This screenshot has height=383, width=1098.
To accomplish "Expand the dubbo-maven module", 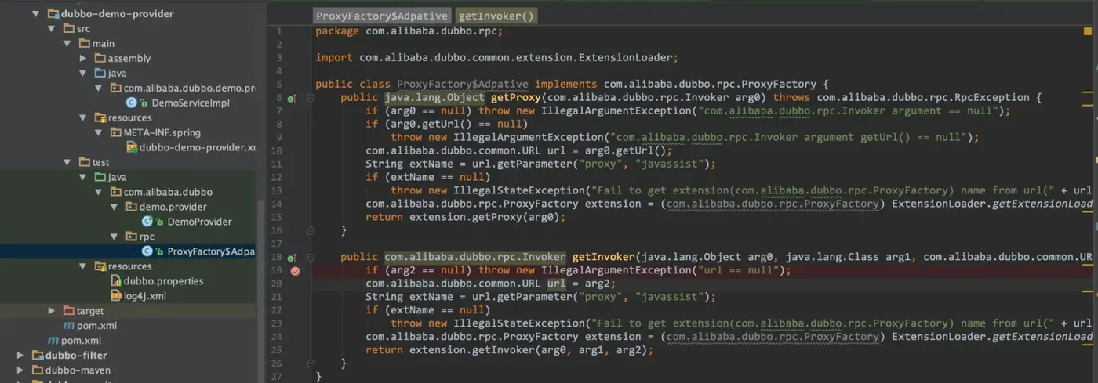I will (x=20, y=370).
